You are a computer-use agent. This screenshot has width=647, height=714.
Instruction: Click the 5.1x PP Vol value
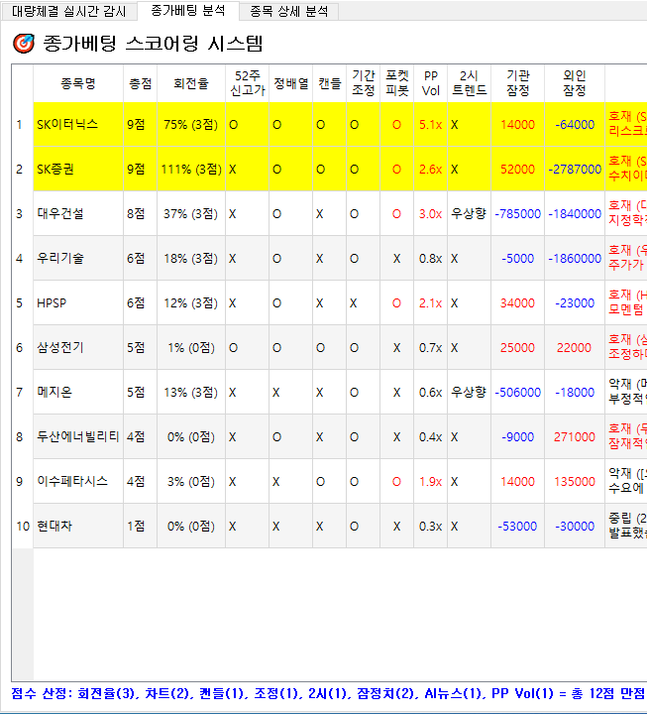point(430,124)
